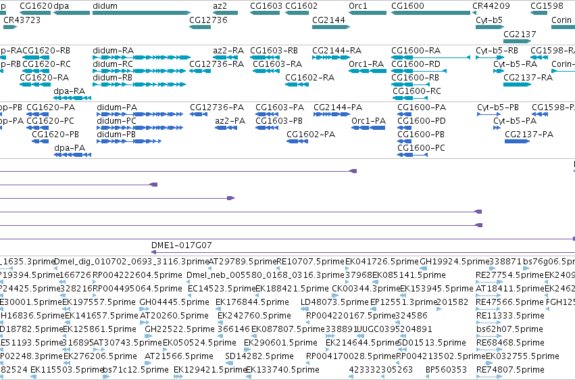This screenshot has width=575, height=380.
Task: Click the CR43723 gene label
Action: [22, 20]
